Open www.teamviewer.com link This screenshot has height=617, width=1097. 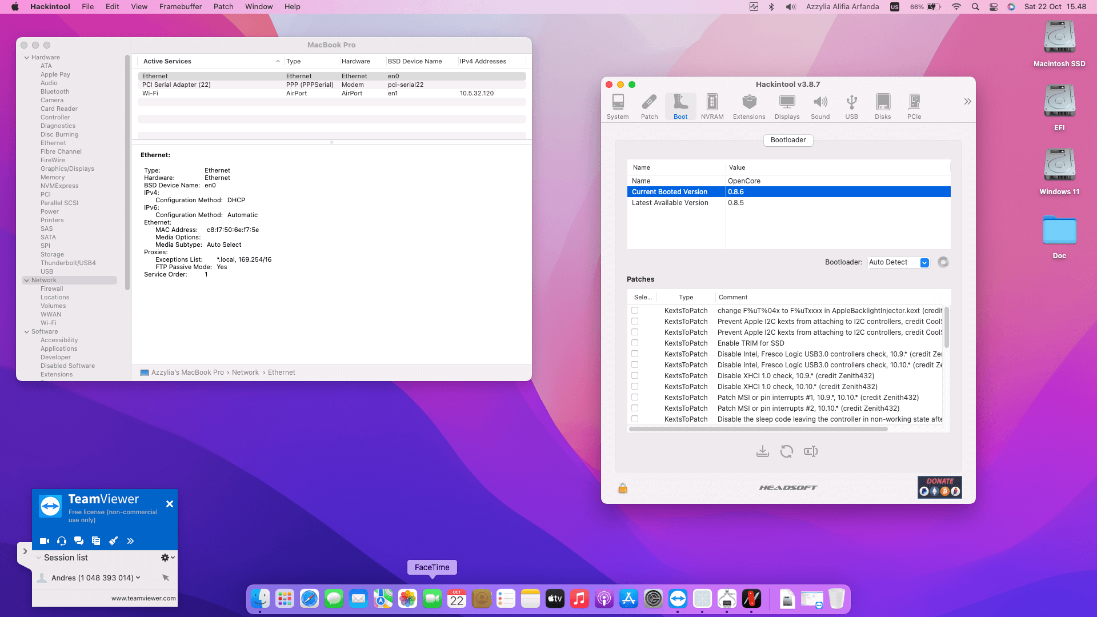[143, 599]
